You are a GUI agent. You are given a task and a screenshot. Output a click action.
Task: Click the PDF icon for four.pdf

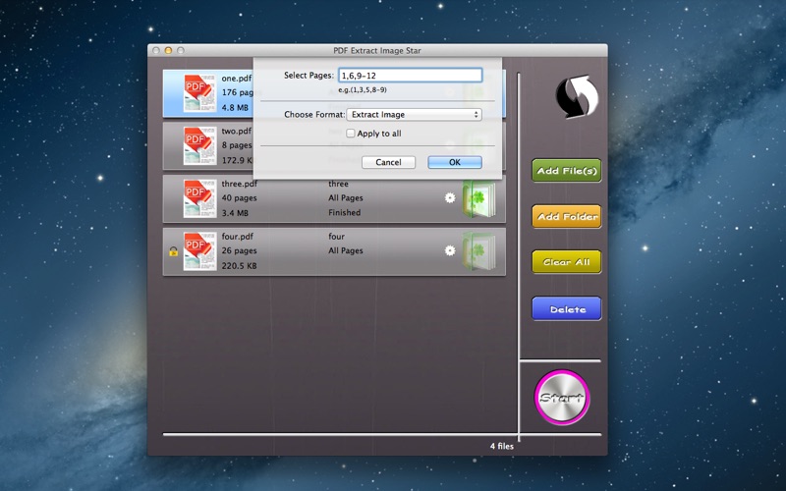pos(199,251)
